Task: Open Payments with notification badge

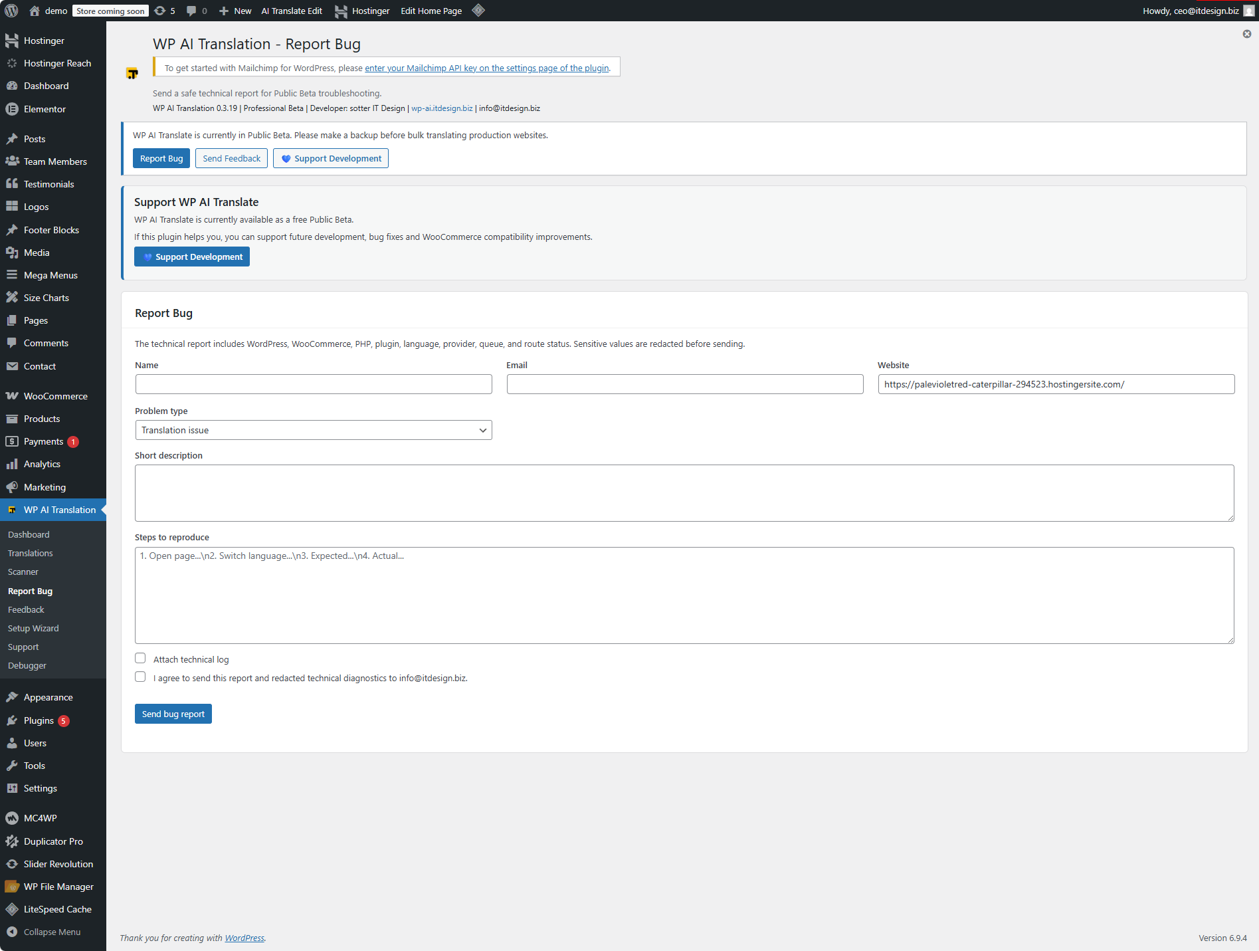Action: [53, 441]
